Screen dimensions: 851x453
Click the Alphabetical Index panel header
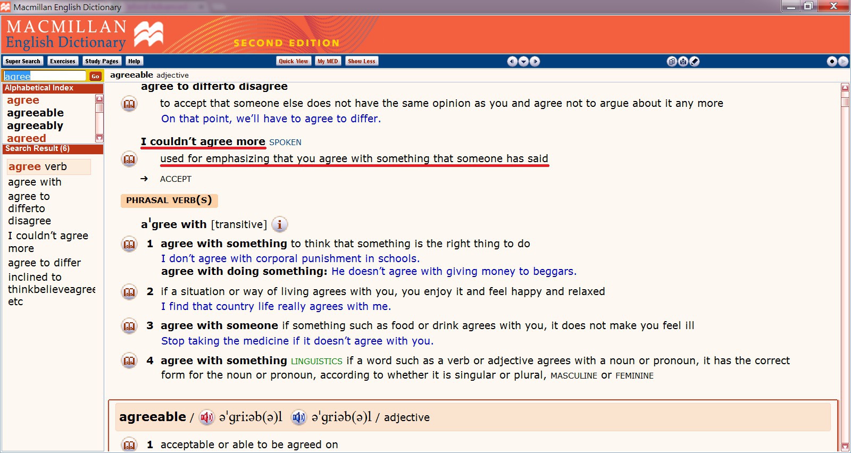pos(53,88)
